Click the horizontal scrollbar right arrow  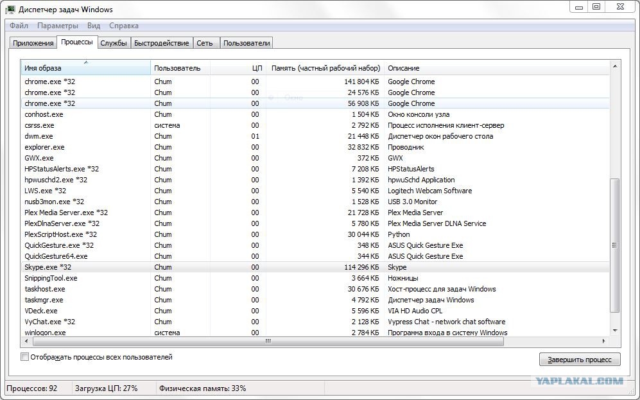604,341
